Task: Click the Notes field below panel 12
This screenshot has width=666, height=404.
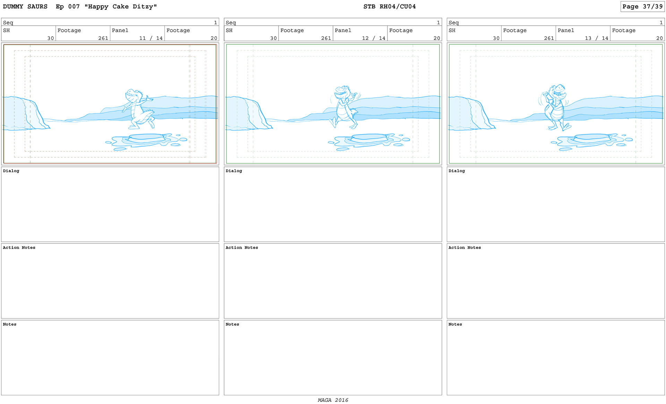Action: point(333,358)
